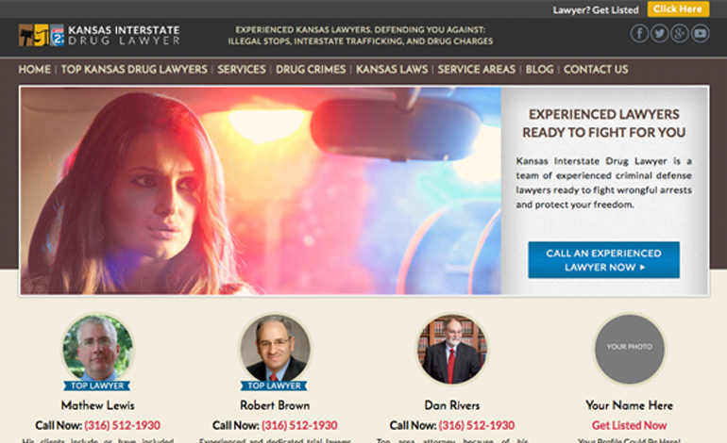
Task: Click Top Lawyer badge under Robert Brown
Action: tap(274, 386)
